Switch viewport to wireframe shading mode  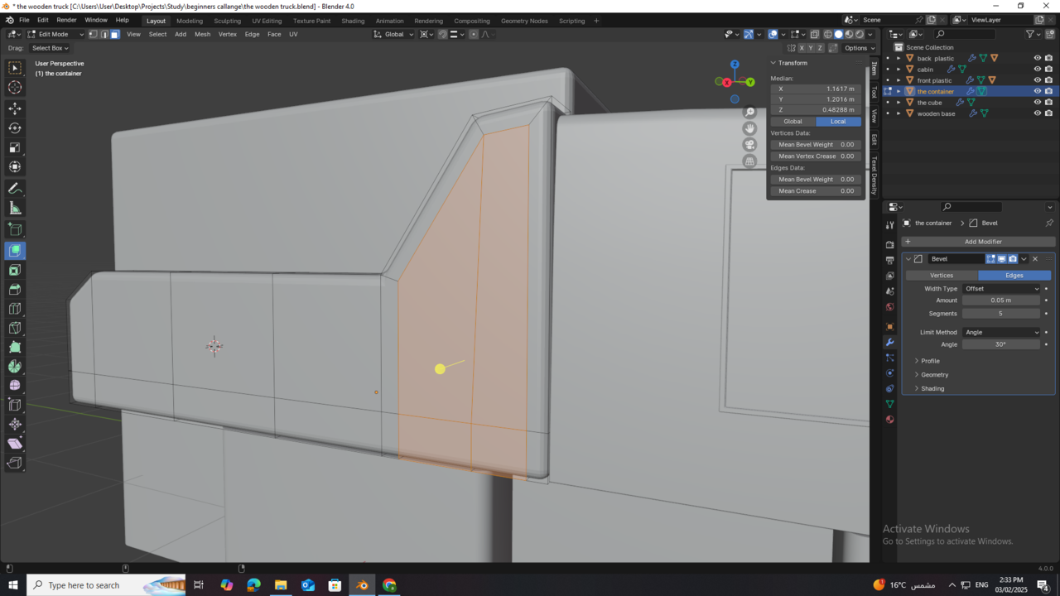[828, 34]
